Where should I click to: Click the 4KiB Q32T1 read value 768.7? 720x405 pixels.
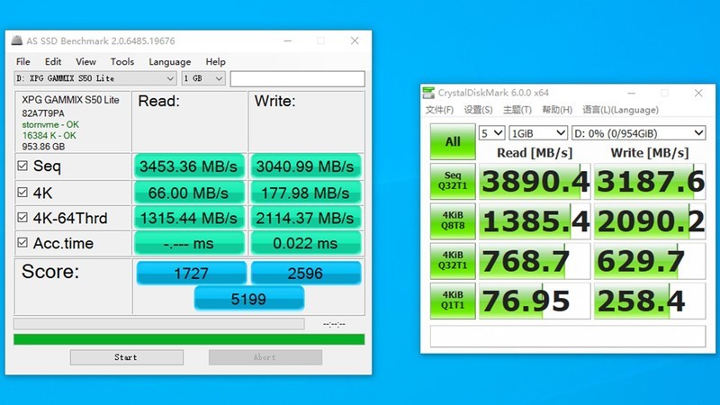click(x=535, y=261)
